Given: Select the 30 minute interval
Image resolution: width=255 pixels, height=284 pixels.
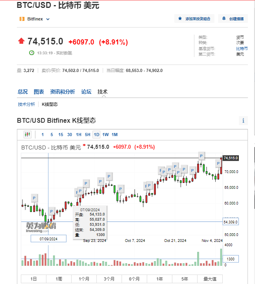Looking at the screenshot, I should tap(70, 135).
